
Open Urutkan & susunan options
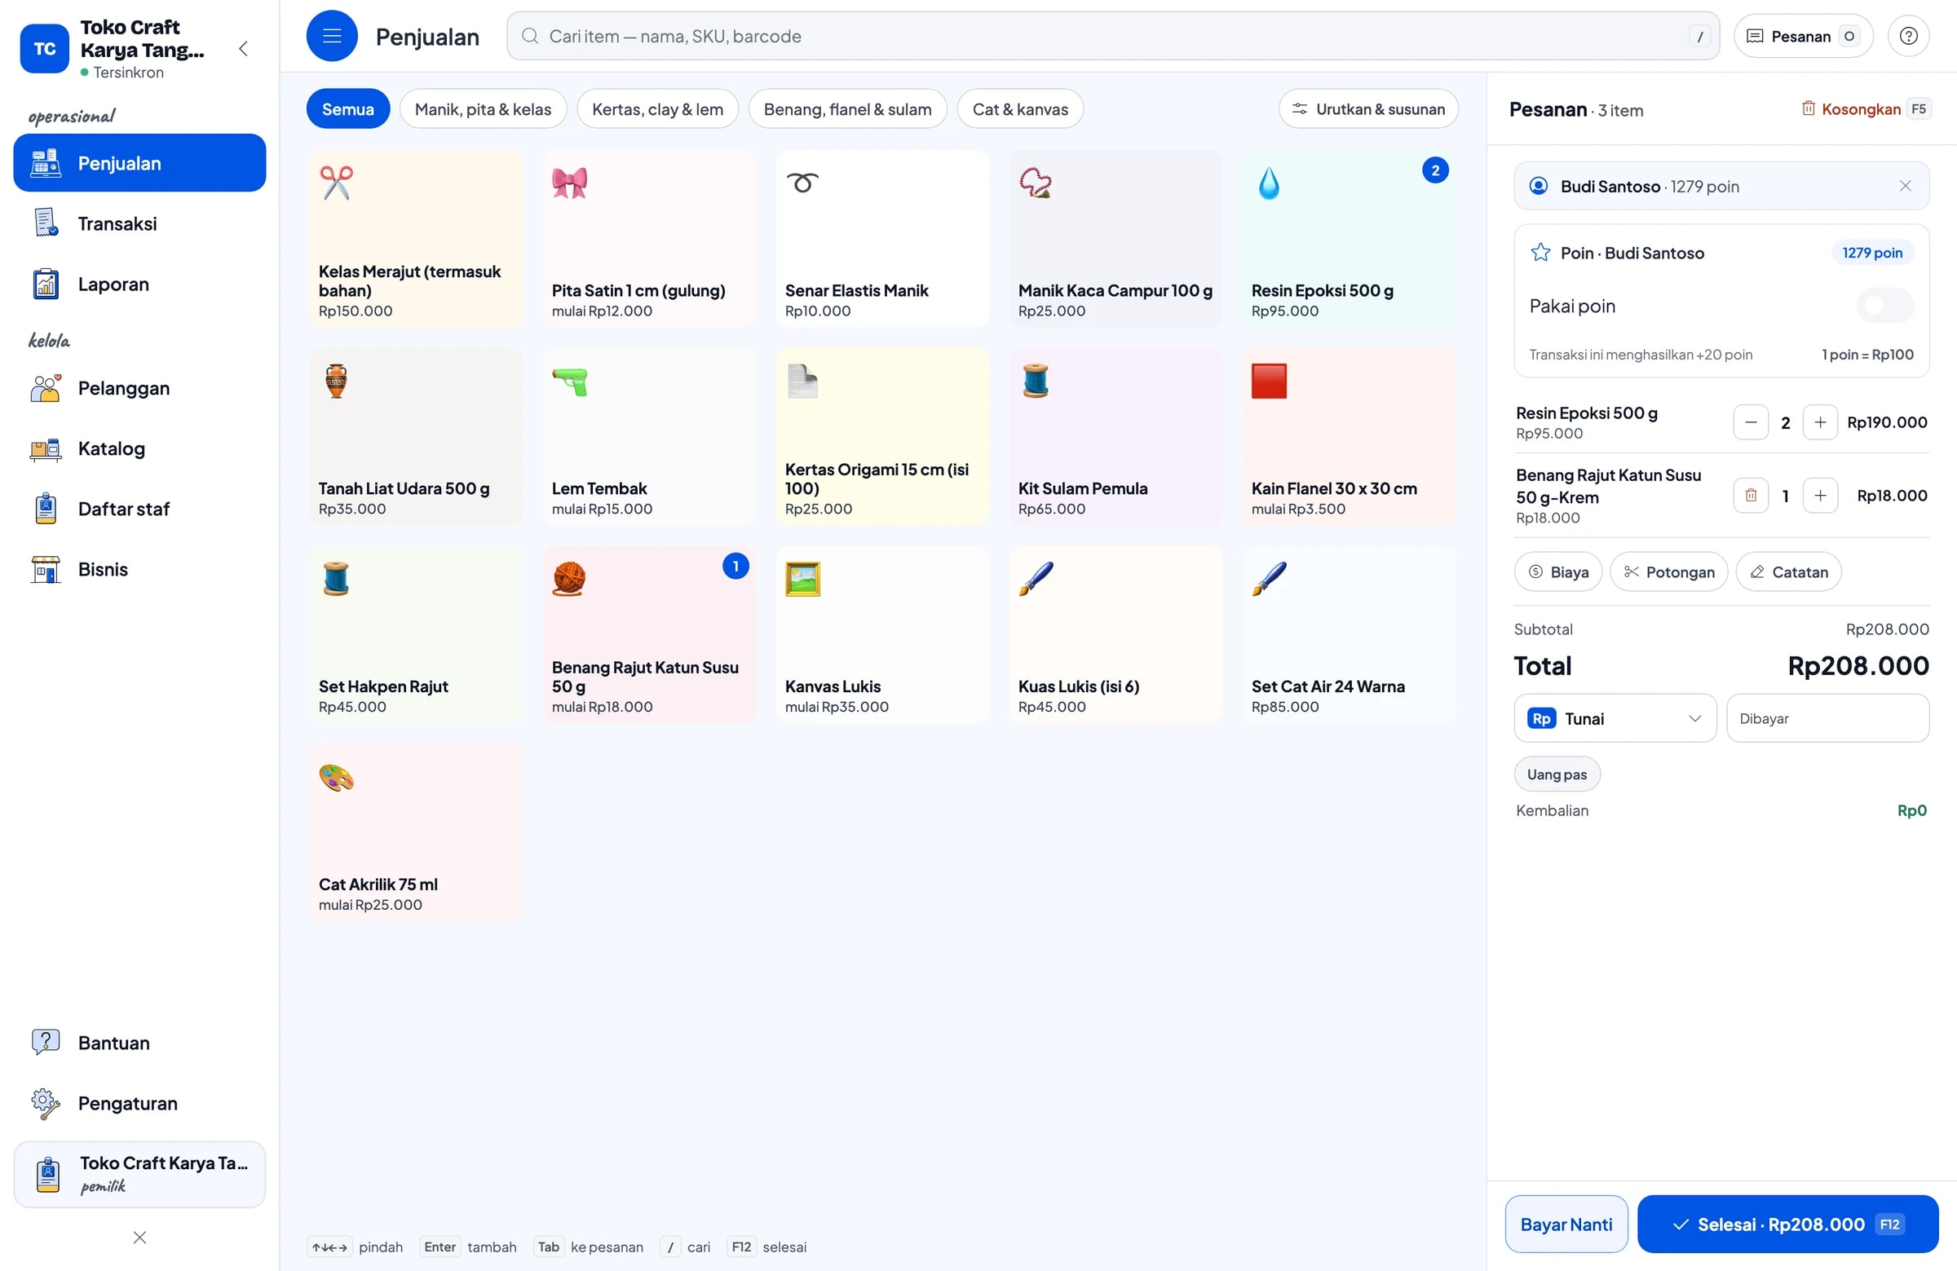1368,108
